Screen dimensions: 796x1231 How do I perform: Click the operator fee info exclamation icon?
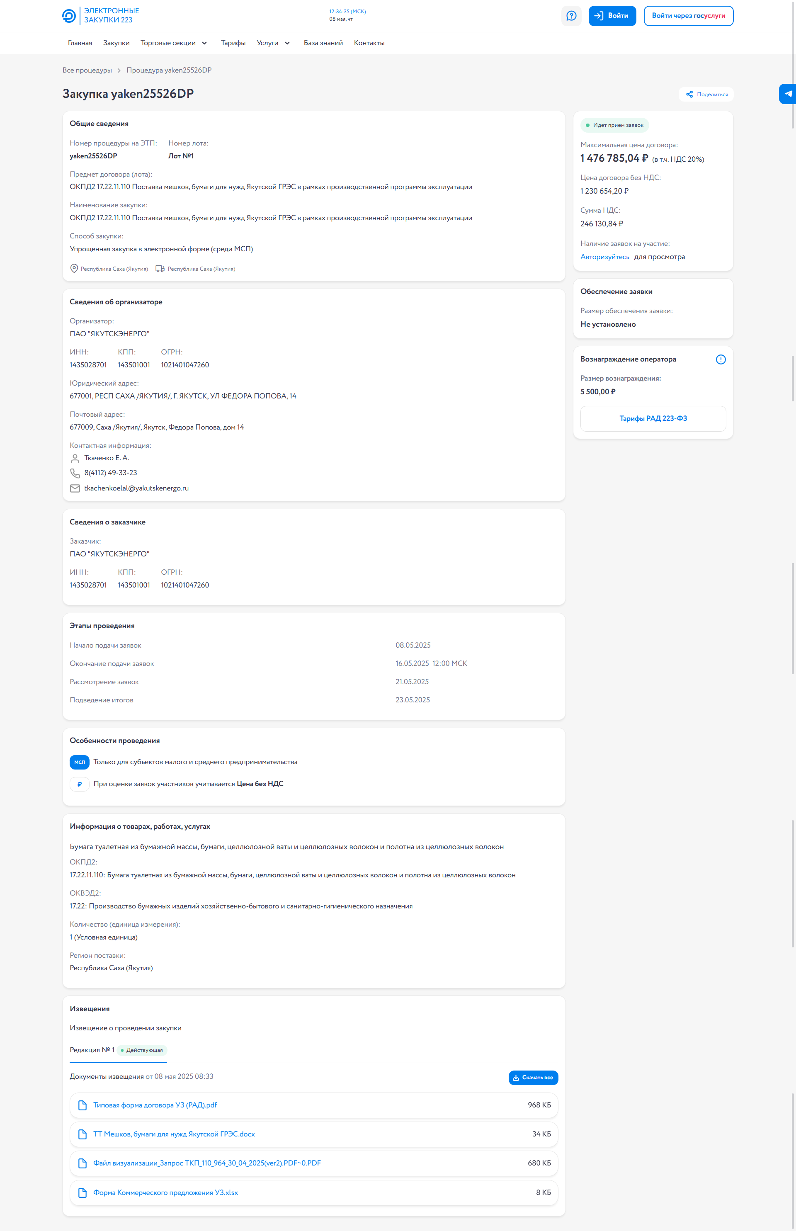click(x=721, y=359)
